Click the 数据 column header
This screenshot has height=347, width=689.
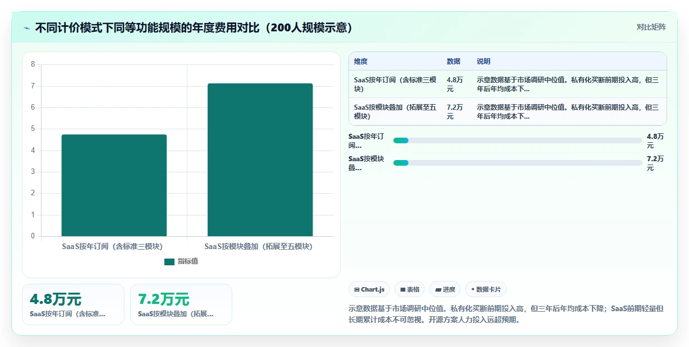(453, 62)
